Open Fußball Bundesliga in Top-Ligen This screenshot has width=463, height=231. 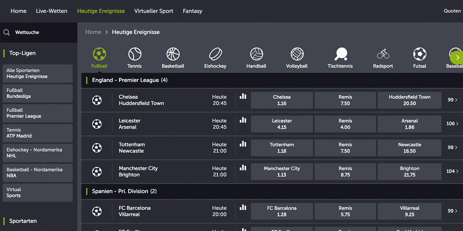tap(37, 93)
